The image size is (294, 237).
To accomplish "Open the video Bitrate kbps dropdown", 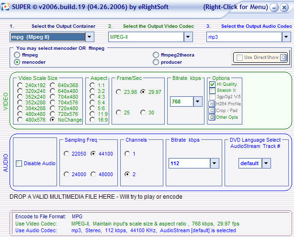I will coord(198,102).
